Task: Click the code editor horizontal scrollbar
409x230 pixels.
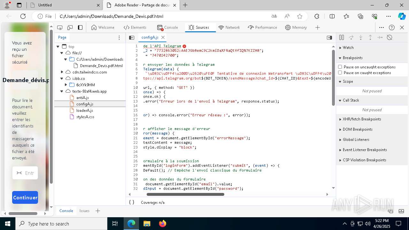Action: (x=185, y=194)
